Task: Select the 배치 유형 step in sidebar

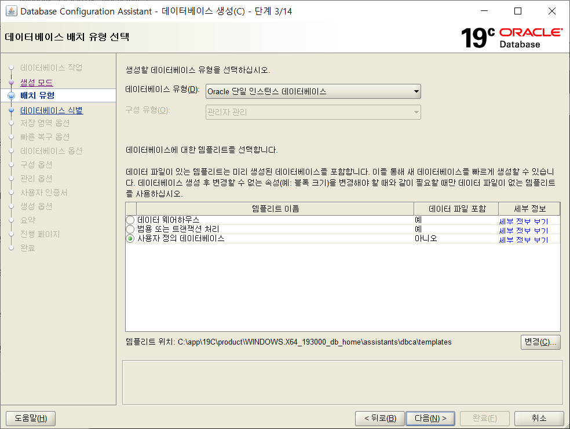Action: coord(38,95)
